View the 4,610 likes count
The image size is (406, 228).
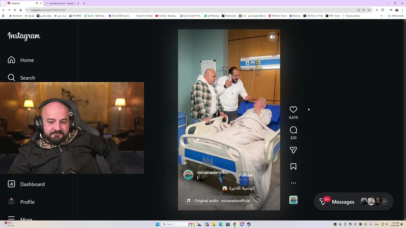click(293, 117)
